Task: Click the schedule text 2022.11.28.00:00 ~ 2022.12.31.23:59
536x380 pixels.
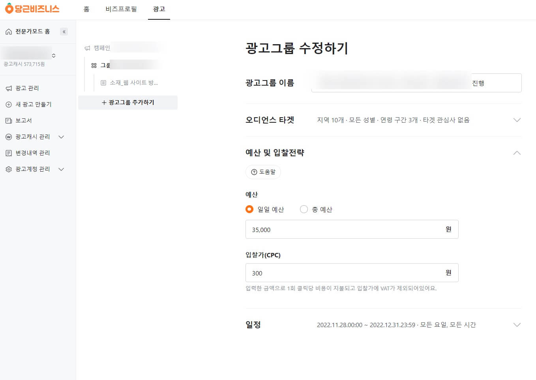Action: point(366,325)
